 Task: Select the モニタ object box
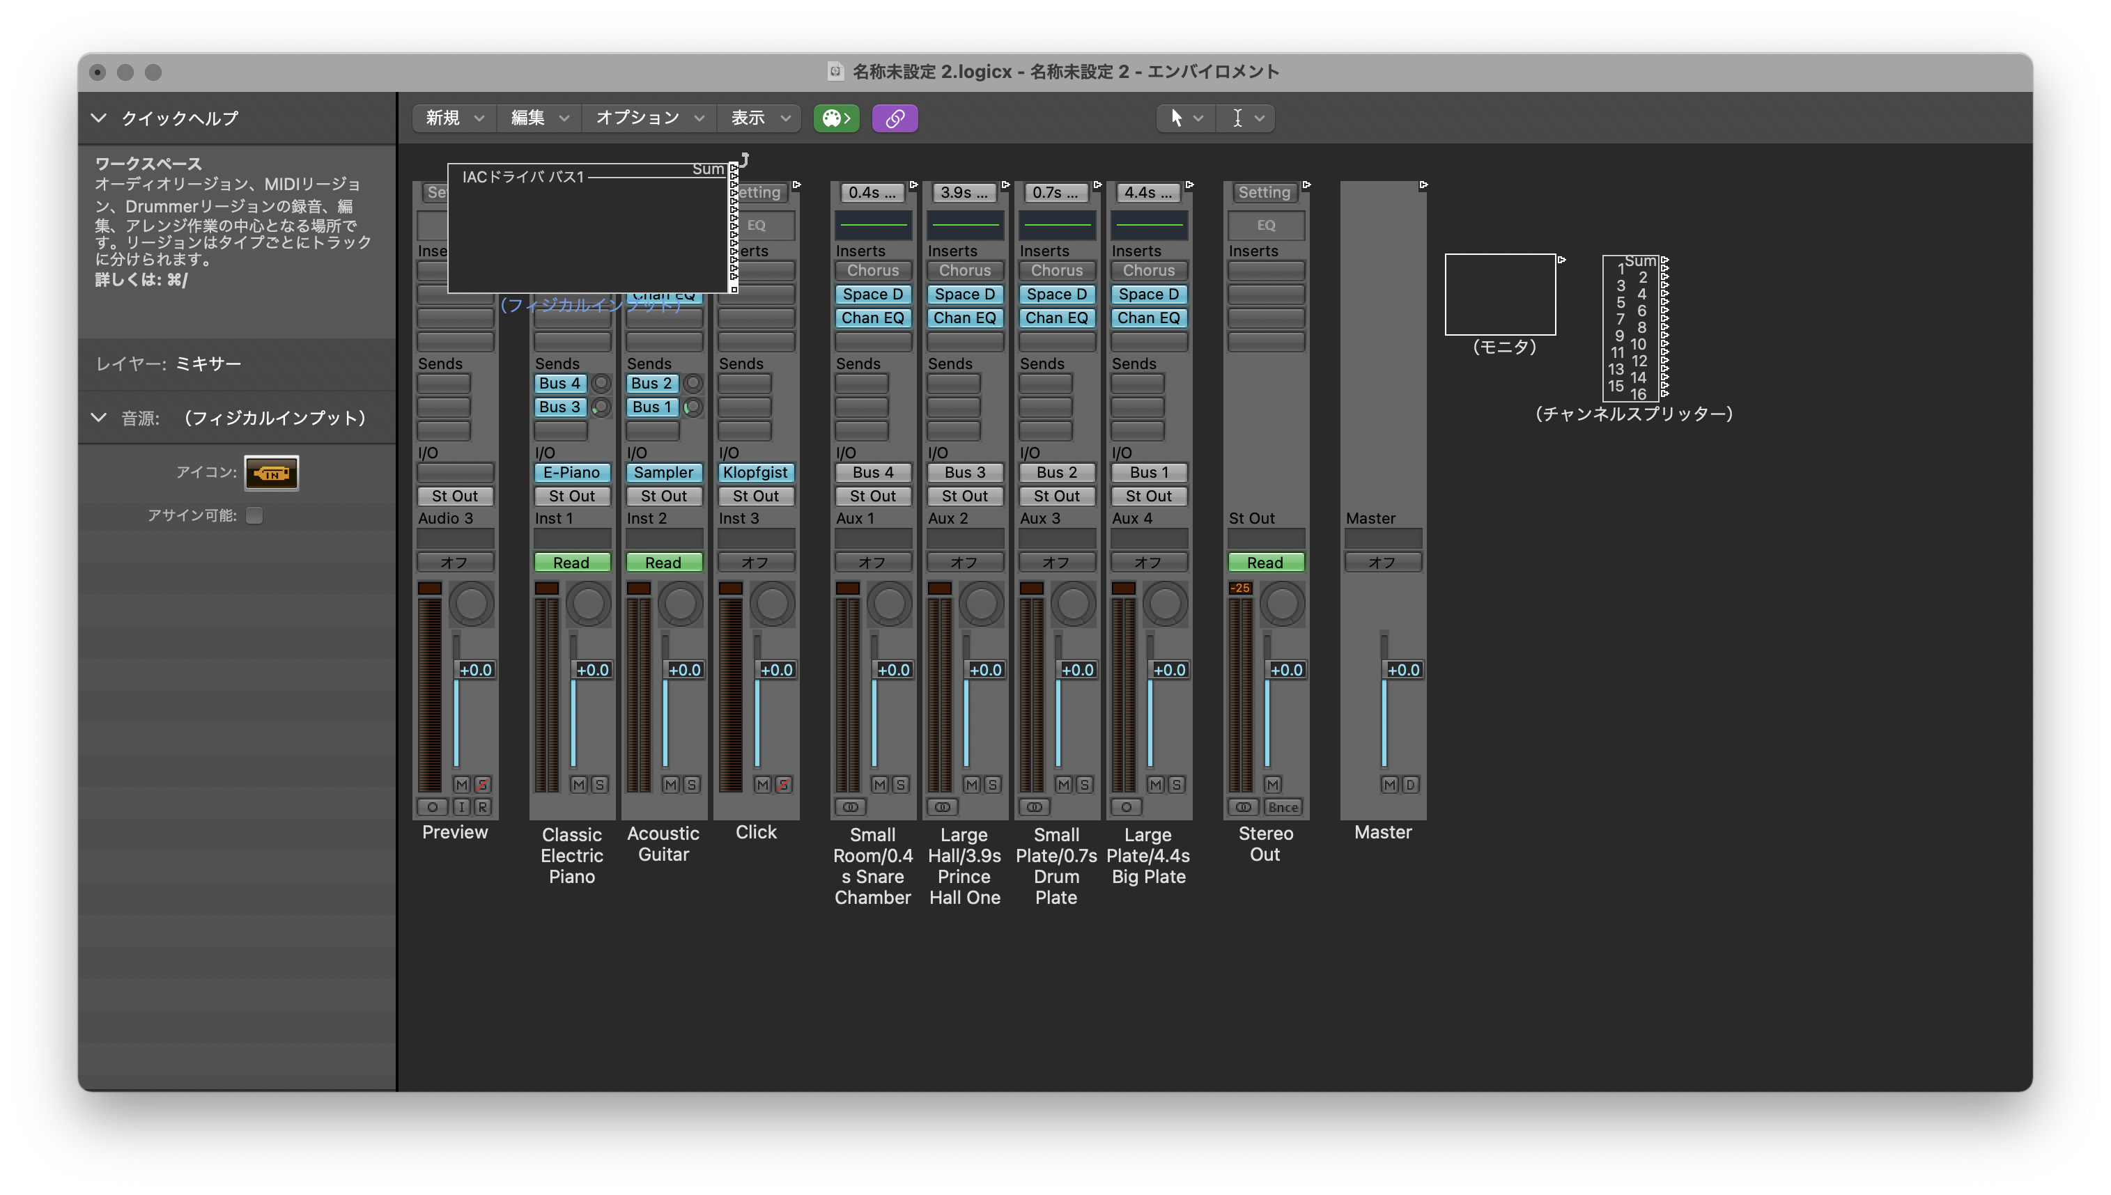(1499, 294)
